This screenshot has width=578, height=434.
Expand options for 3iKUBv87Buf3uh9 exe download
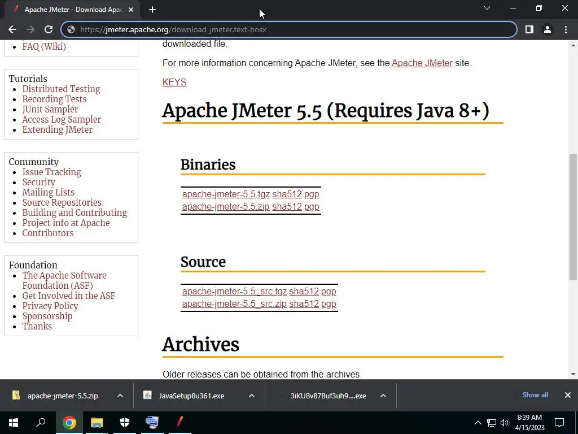click(383, 396)
